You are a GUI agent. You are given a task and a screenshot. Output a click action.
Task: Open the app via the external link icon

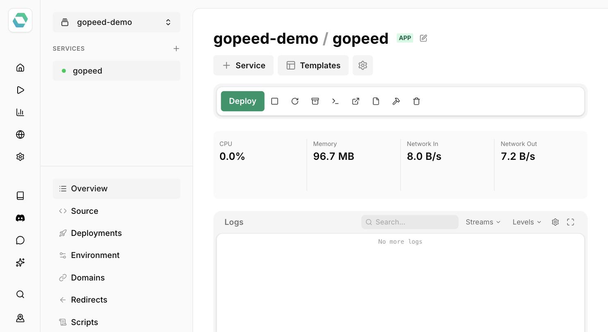[356, 101]
